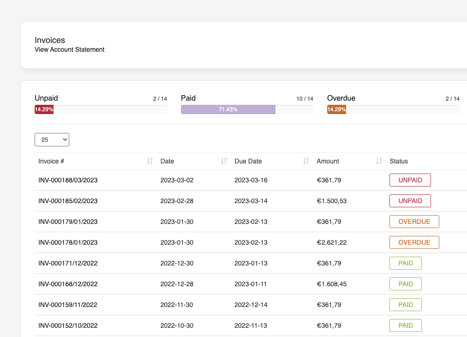
Task: Open invoice INV-000188/03/2023
Action: pos(68,180)
